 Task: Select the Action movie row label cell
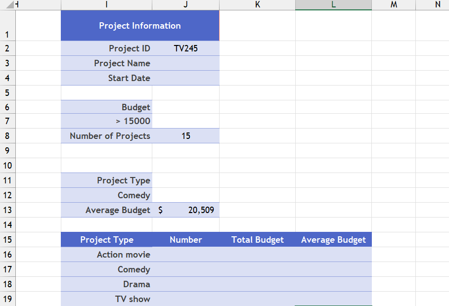[106, 254]
